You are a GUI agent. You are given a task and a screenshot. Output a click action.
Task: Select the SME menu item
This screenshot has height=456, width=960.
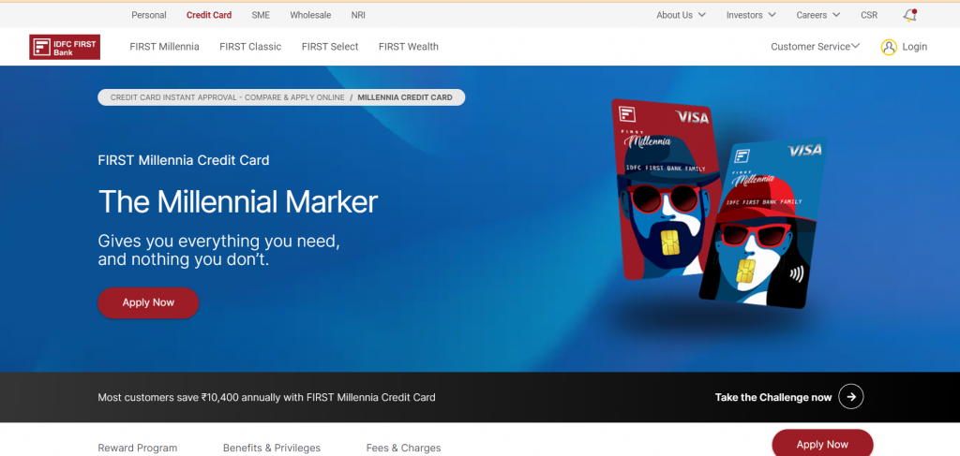coord(261,15)
